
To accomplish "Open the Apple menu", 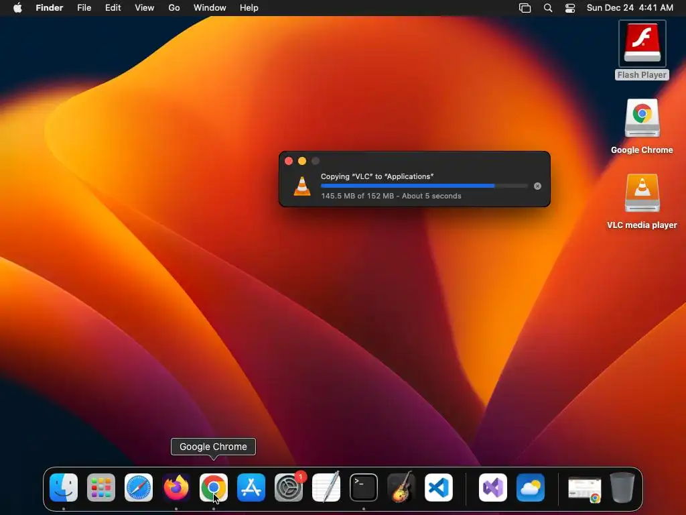I will (x=17, y=8).
